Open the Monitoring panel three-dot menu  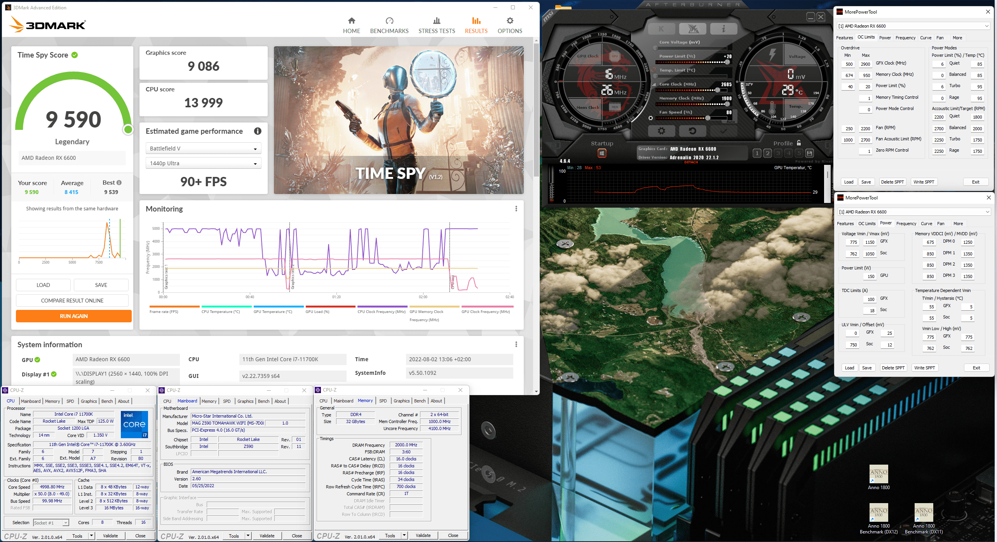click(x=516, y=209)
